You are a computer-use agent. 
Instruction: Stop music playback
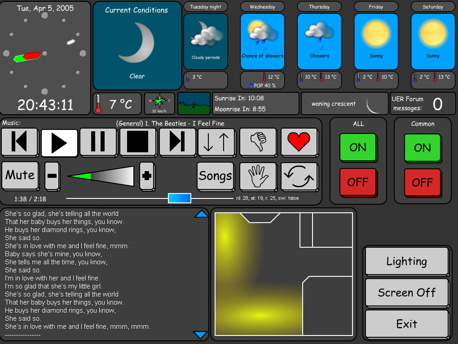(137, 142)
